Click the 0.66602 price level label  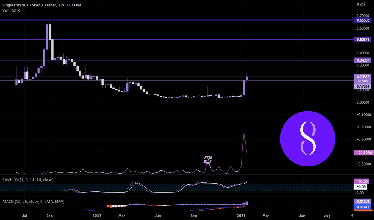coord(362,20)
